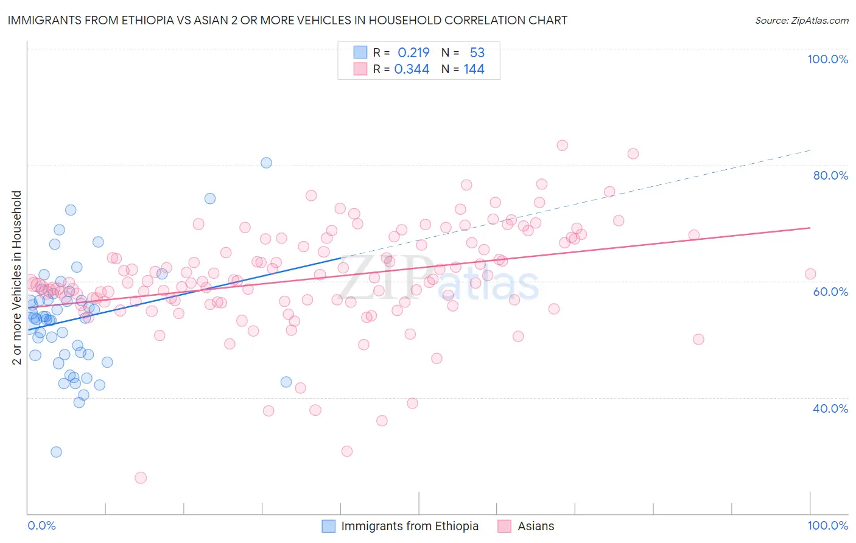
Task: Select the Asians legend label
Action: (x=536, y=526)
